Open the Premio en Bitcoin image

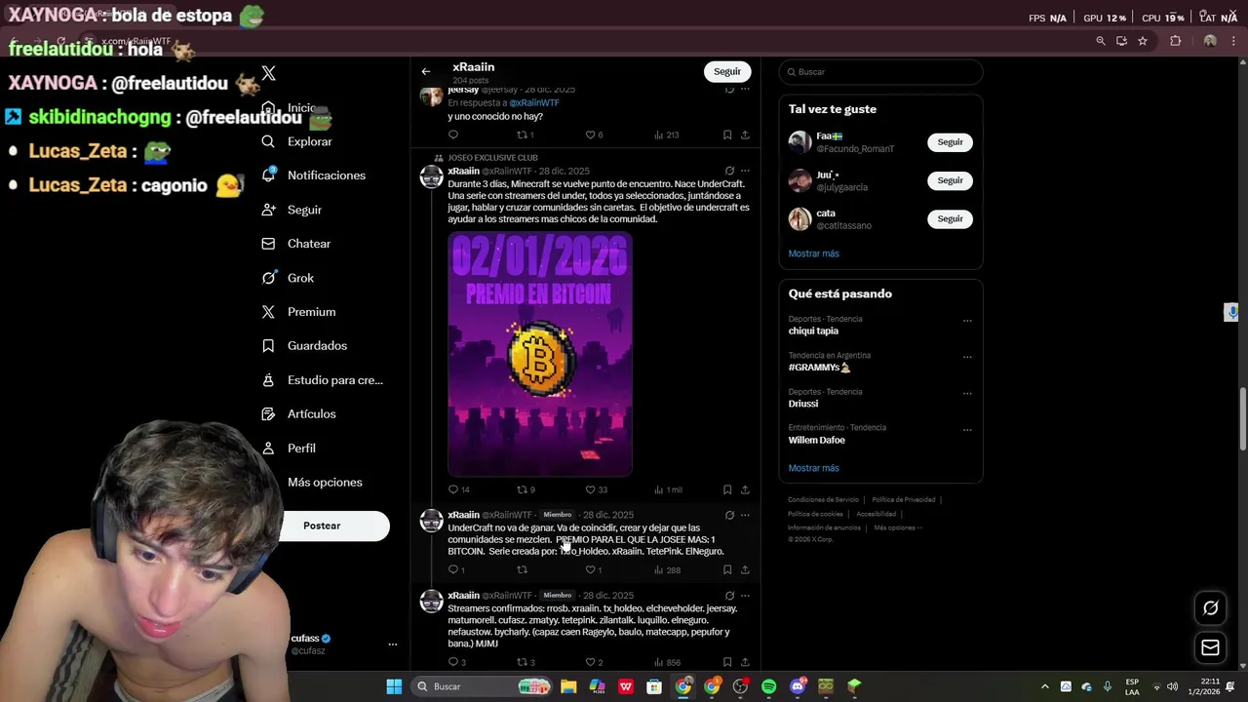tap(540, 355)
